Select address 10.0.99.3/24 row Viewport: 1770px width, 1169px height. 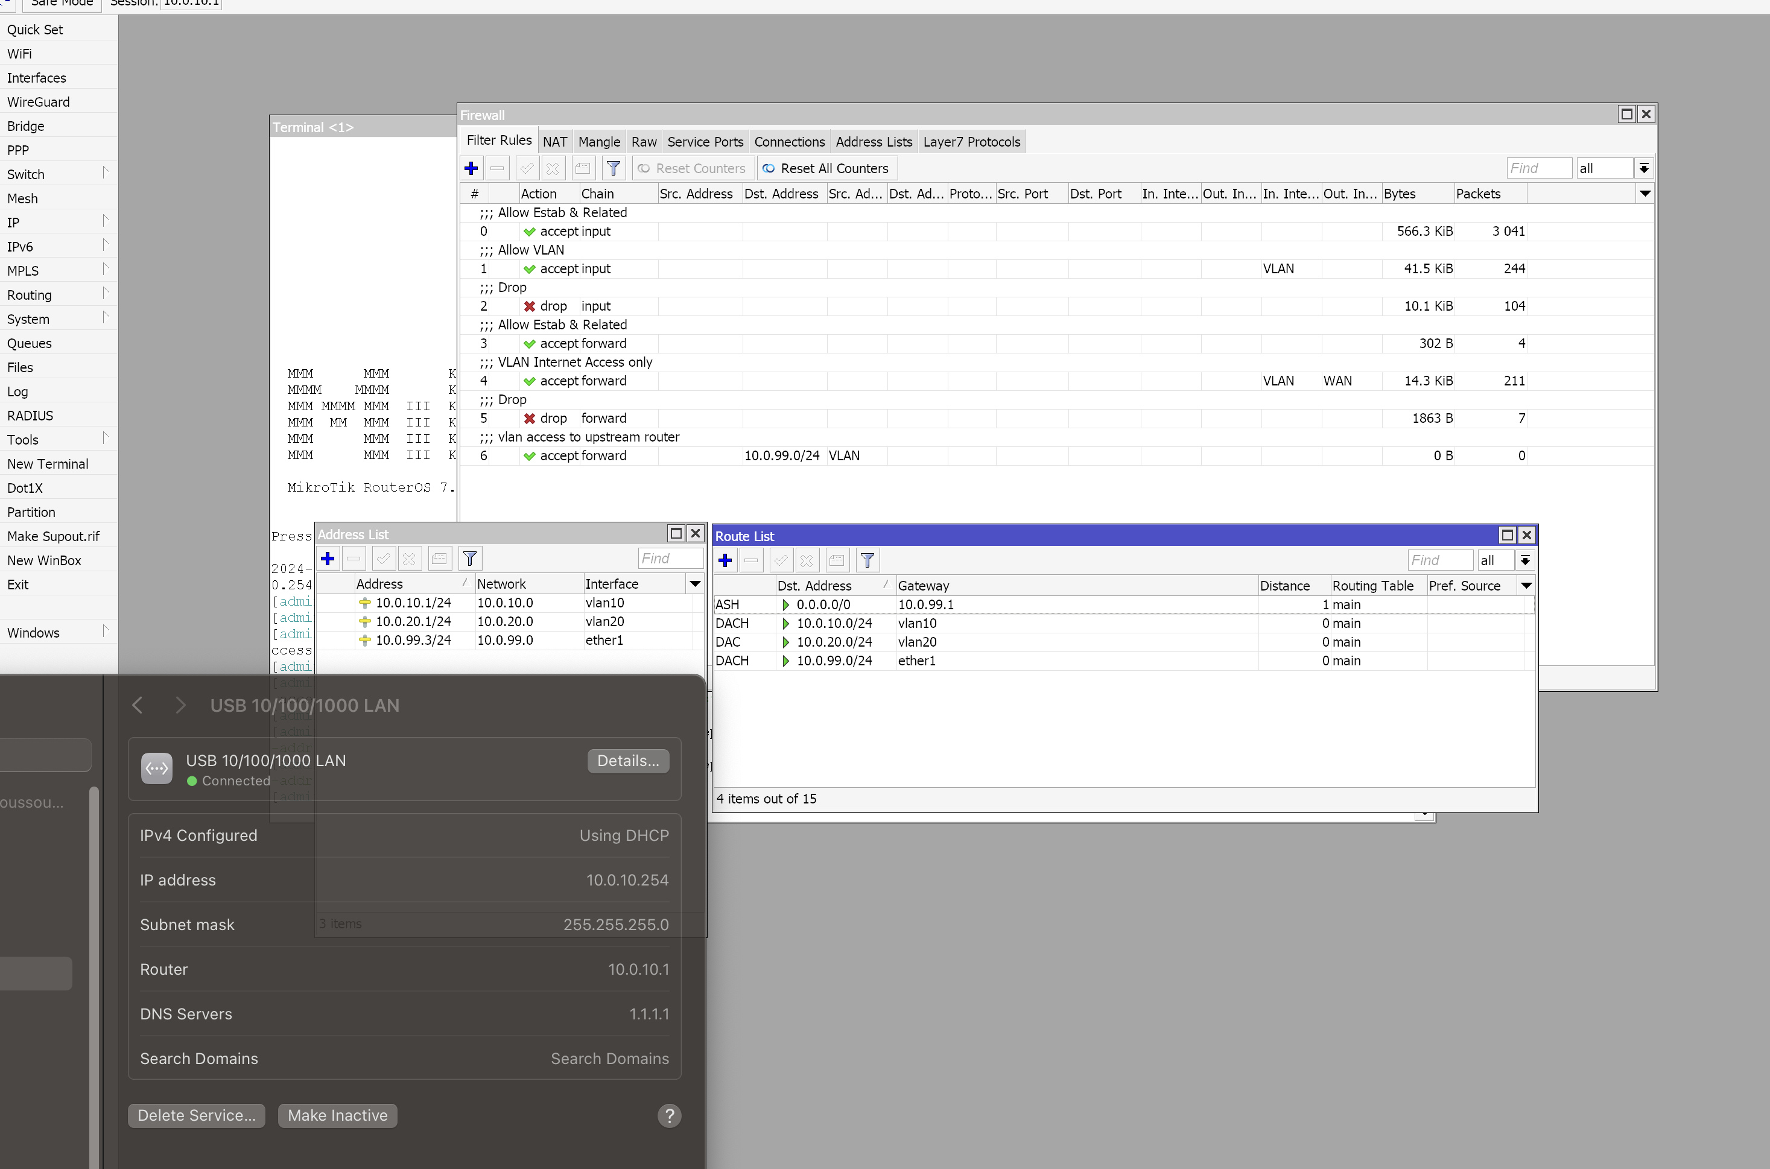(x=510, y=641)
